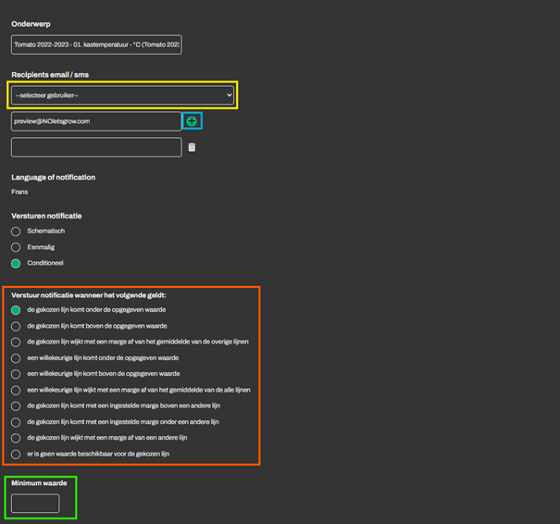Select the Eenmalig radio option
The height and width of the screenshot is (524, 560).
point(16,247)
